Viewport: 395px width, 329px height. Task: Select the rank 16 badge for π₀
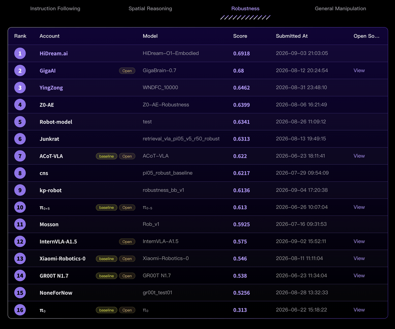point(20,310)
